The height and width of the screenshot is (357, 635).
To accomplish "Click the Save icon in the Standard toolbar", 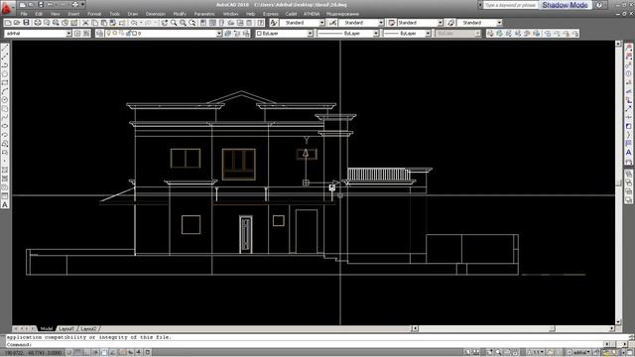I will [x=26, y=23].
